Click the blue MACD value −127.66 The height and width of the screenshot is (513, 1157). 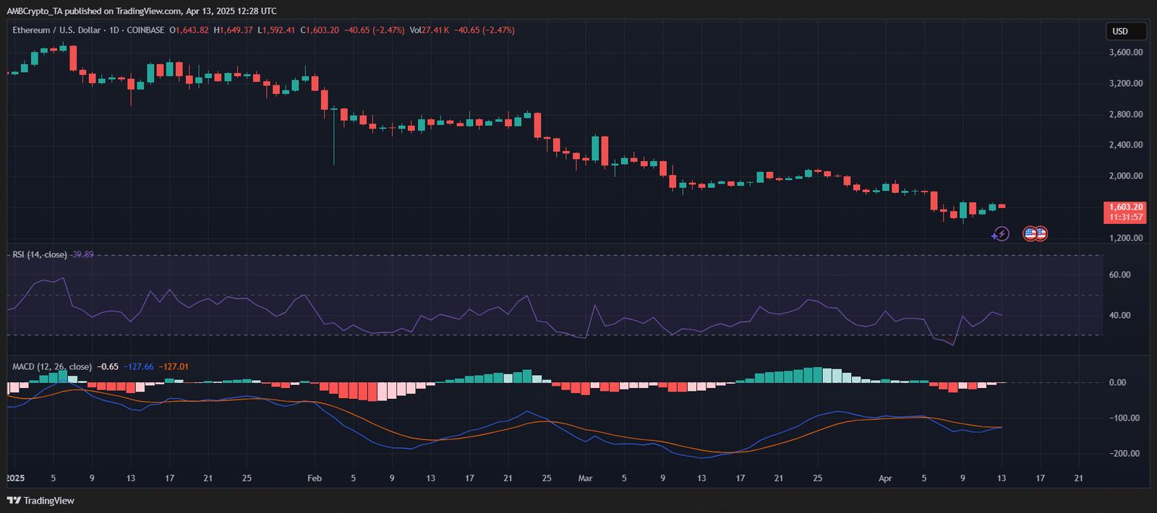[139, 367]
